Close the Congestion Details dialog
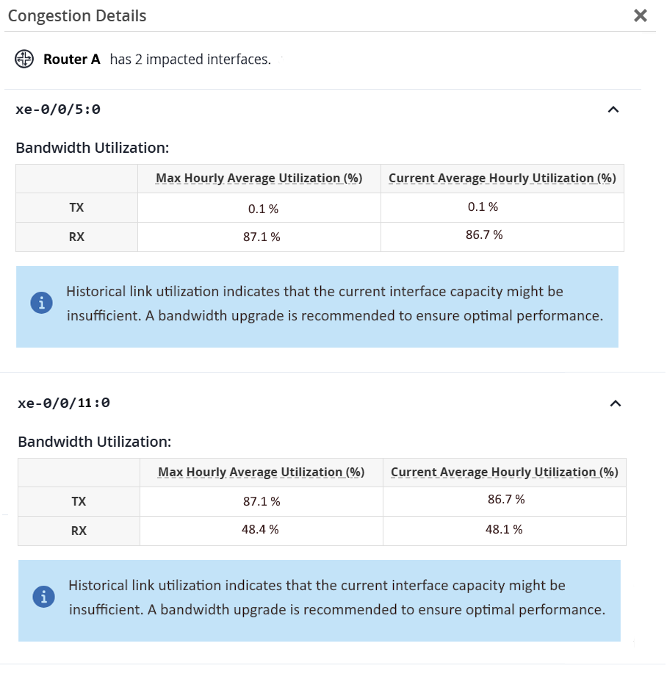Viewport: 667px width, 682px height. point(640,15)
